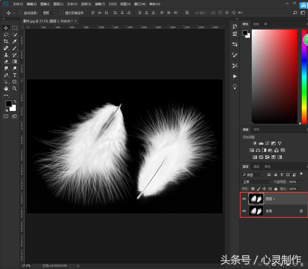Select the Hand tool
The width and height of the screenshot is (308, 269).
click(x=6, y=88)
